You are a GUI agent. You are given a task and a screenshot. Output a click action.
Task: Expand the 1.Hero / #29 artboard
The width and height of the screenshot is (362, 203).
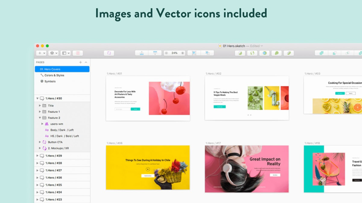pyautogui.click(x=37, y=156)
